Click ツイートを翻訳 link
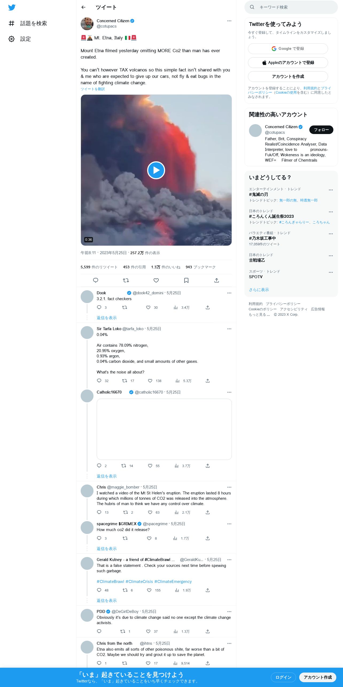 pos(93,89)
